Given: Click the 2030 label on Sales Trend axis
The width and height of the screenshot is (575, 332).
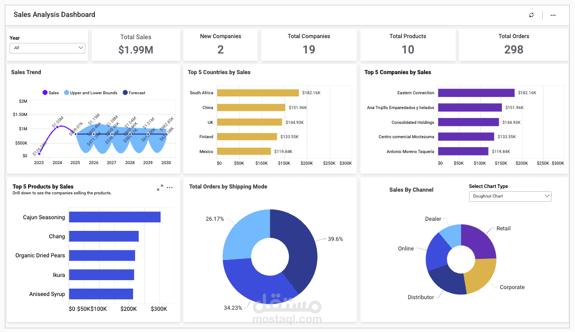Looking at the screenshot, I should click(166, 163).
